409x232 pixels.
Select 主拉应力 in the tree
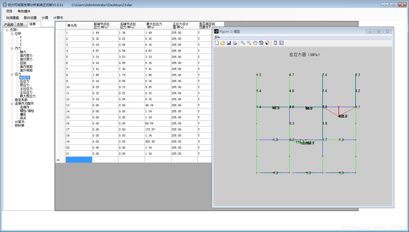pos(26,89)
